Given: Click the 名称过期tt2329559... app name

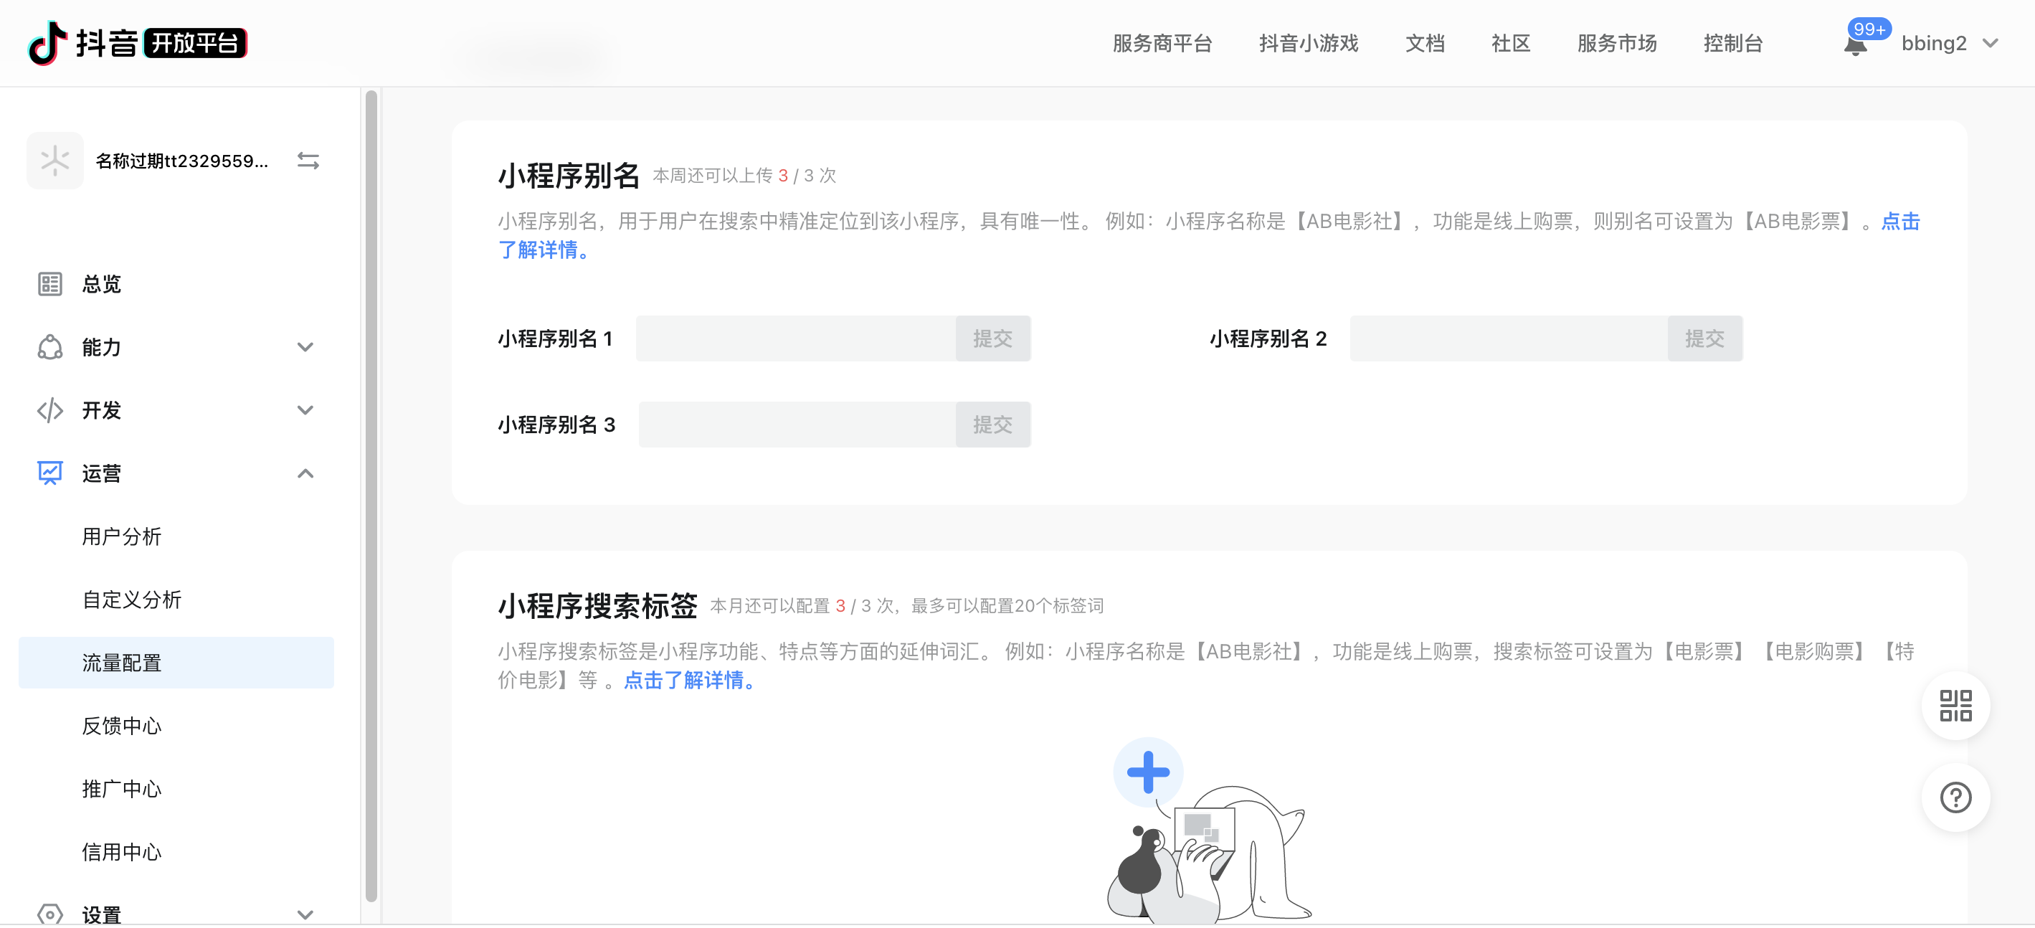Looking at the screenshot, I should point(181,161).
